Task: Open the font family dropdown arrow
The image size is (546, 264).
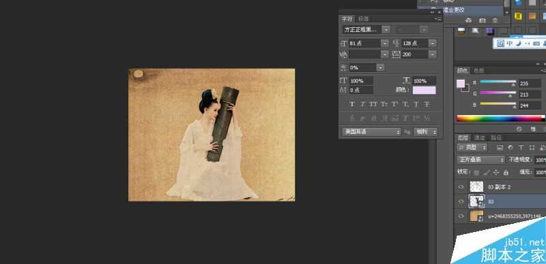Action: tap(386, 29)
